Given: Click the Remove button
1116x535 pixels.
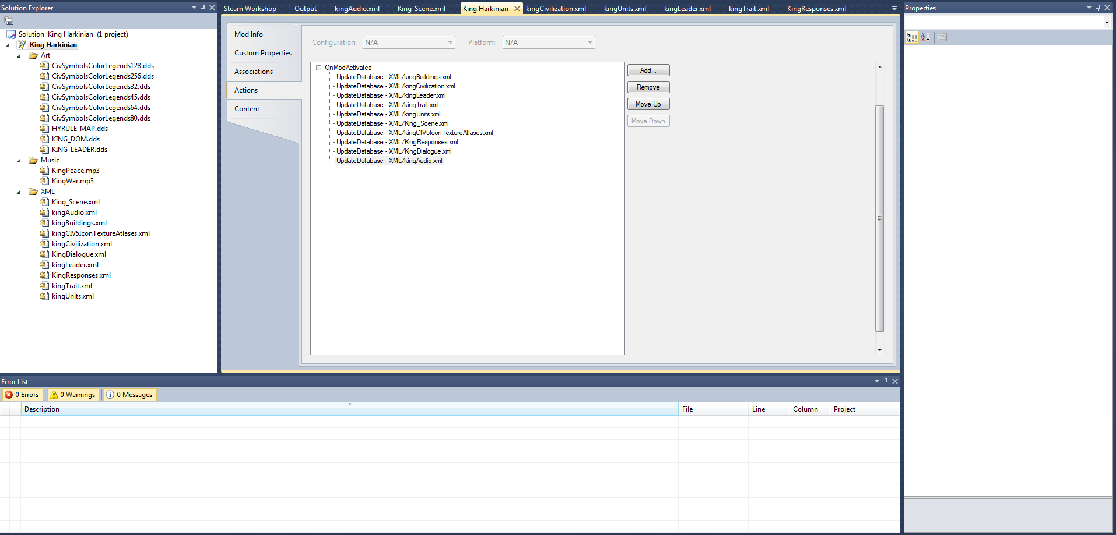Looking at the screenshot, I should 648,87.
